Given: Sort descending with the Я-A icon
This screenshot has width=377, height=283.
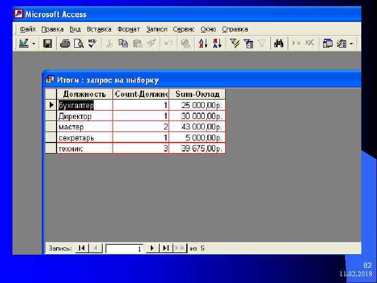Looking at the screenshot, I should (217, 43).
